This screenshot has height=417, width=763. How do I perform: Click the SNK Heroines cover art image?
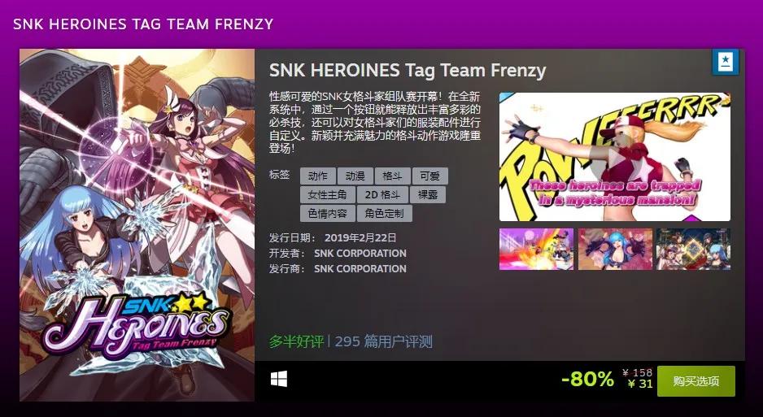tap(137, 224)
